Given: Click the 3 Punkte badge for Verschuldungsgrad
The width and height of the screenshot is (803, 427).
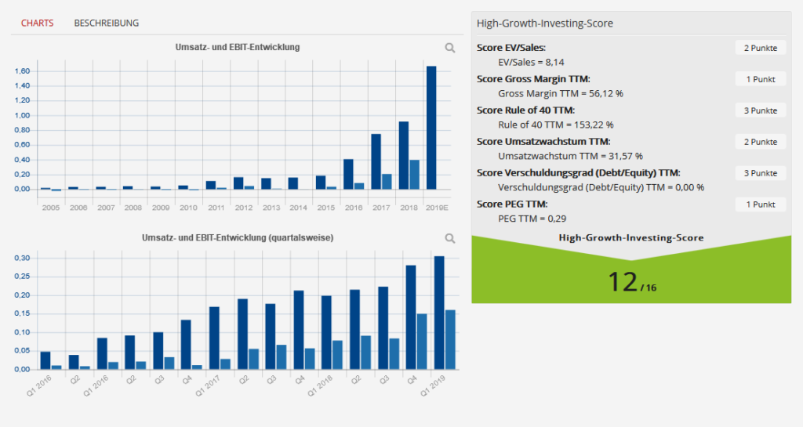Looking at the screenshot, I should click(761, 173).
